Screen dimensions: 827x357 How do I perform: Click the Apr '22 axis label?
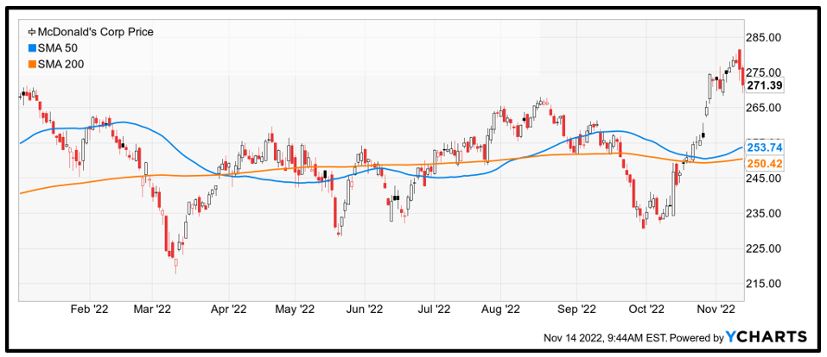click(228, 309)
